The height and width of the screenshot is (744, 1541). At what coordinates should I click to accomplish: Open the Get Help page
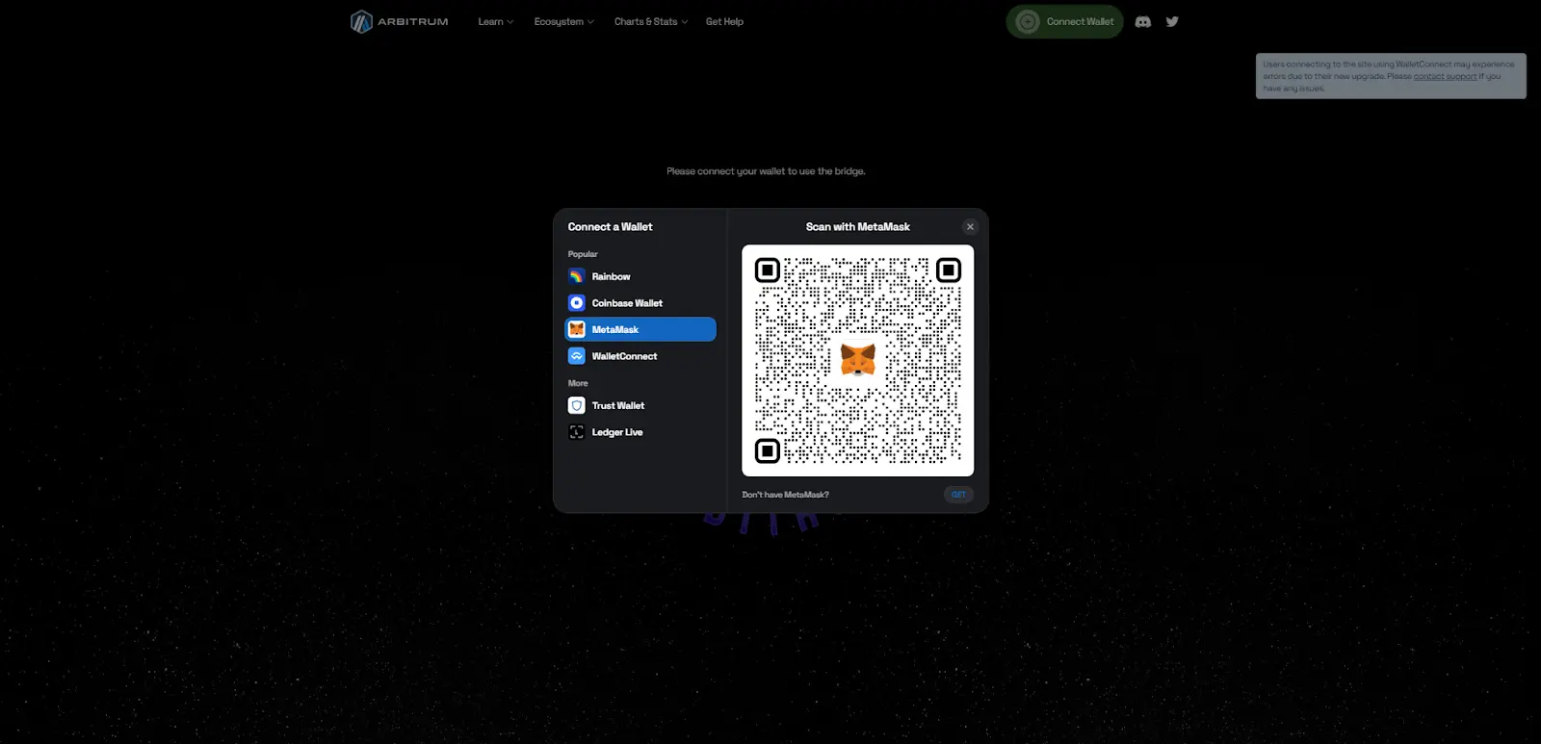(x=724, y=21)
